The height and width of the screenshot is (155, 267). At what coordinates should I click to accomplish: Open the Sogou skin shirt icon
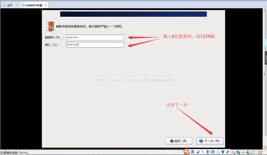223,152
